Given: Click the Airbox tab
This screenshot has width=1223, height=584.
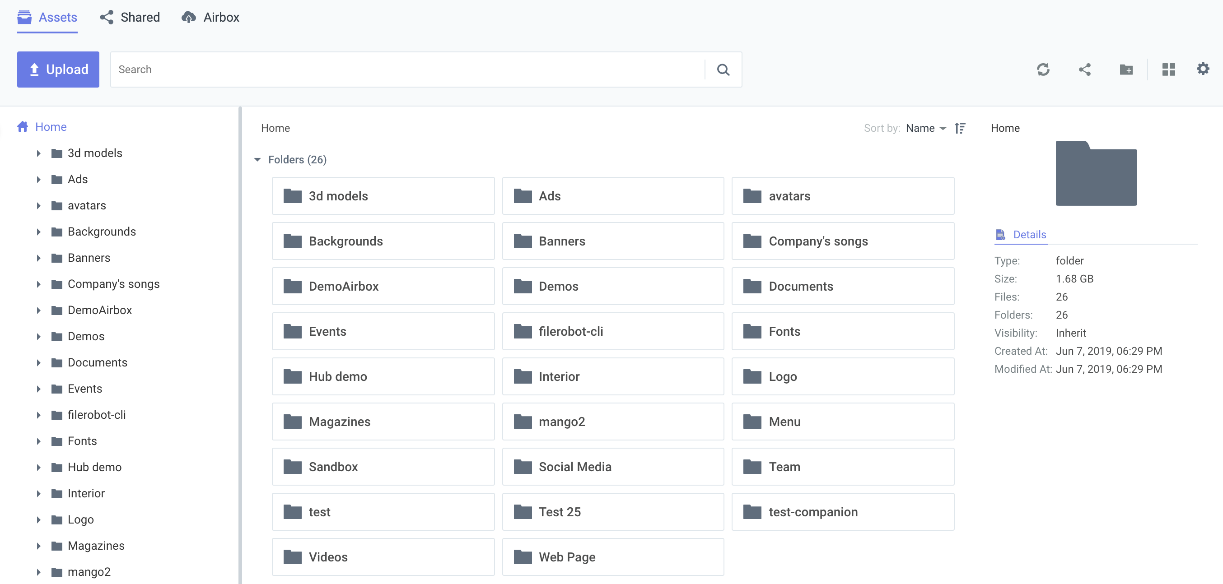Looking at the screenshot, I should (x=211, y=17).
